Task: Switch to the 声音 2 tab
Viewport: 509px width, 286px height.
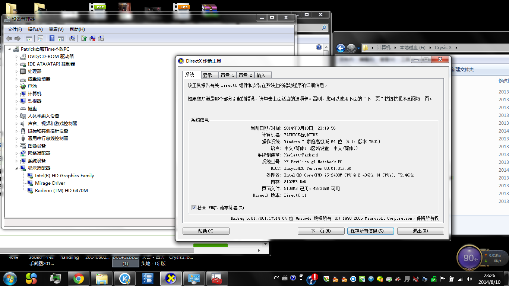Action: tap(245, 75)
